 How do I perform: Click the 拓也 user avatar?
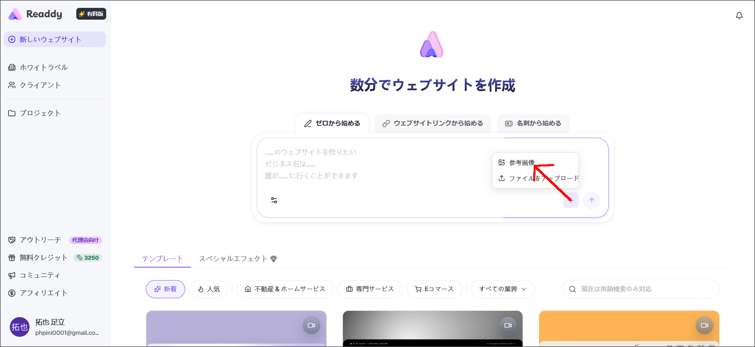(20, 327)
